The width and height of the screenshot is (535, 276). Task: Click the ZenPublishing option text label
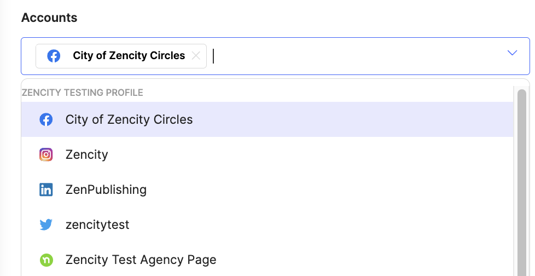(106, 189)
